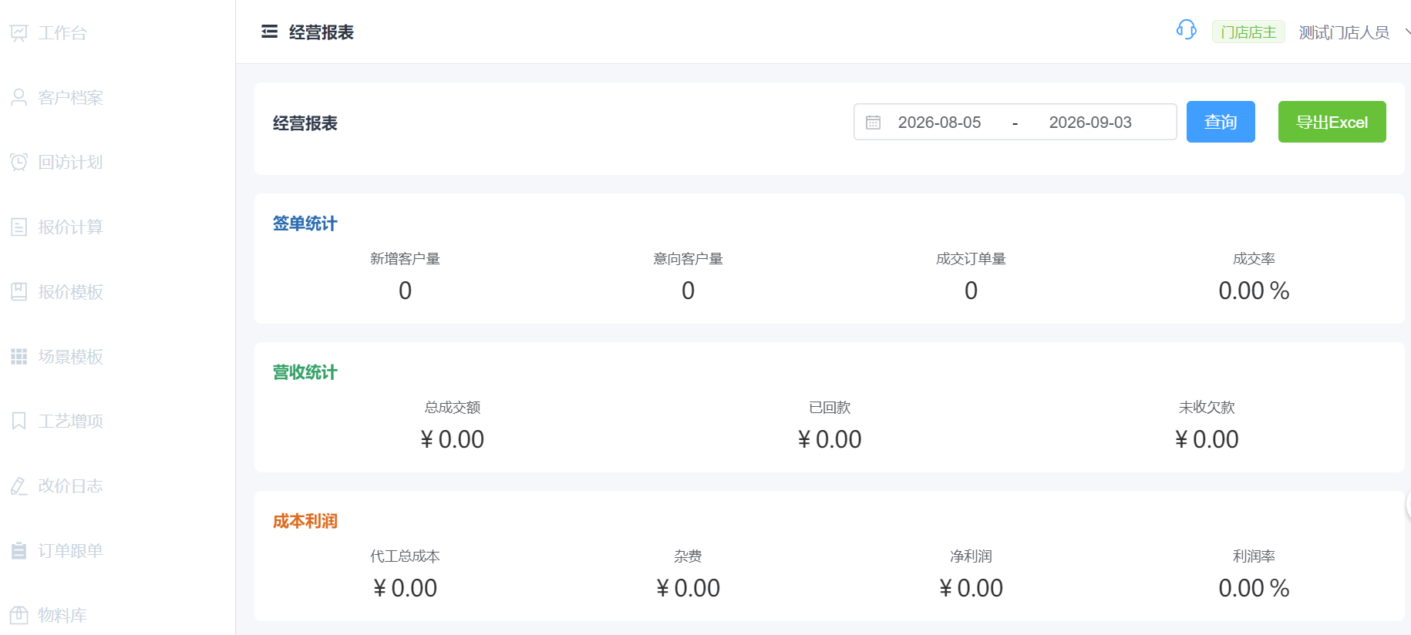This screenshot has width=1411, height=635.
Task: Click the 成交订单量 label
Action: 971,259
